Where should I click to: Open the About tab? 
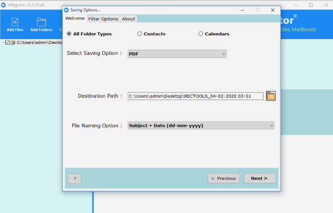(128, 19)
